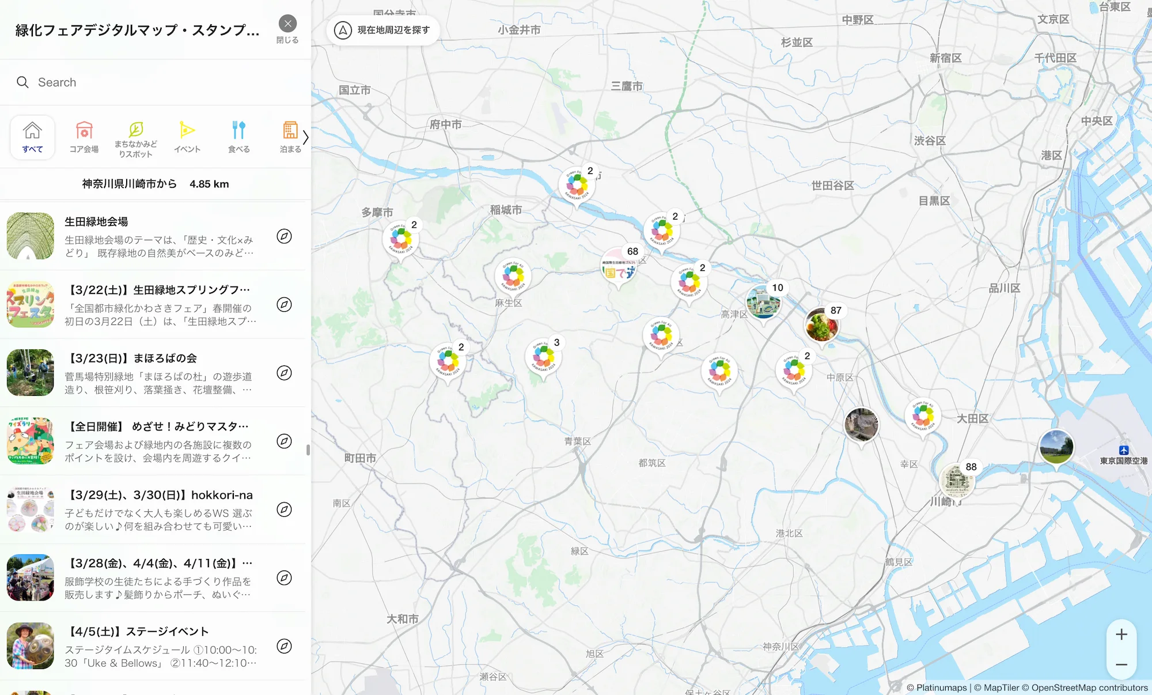1152x695 pixels.
Task: Open the OpenStreetMap contributors attribution link
Action: (1085, 688)
